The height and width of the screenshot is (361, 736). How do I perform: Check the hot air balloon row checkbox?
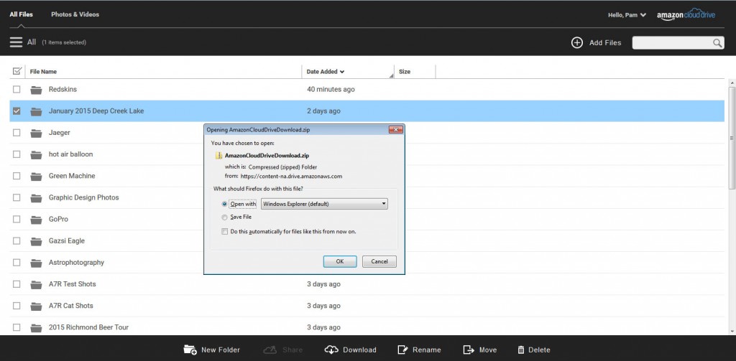(17, 154)
